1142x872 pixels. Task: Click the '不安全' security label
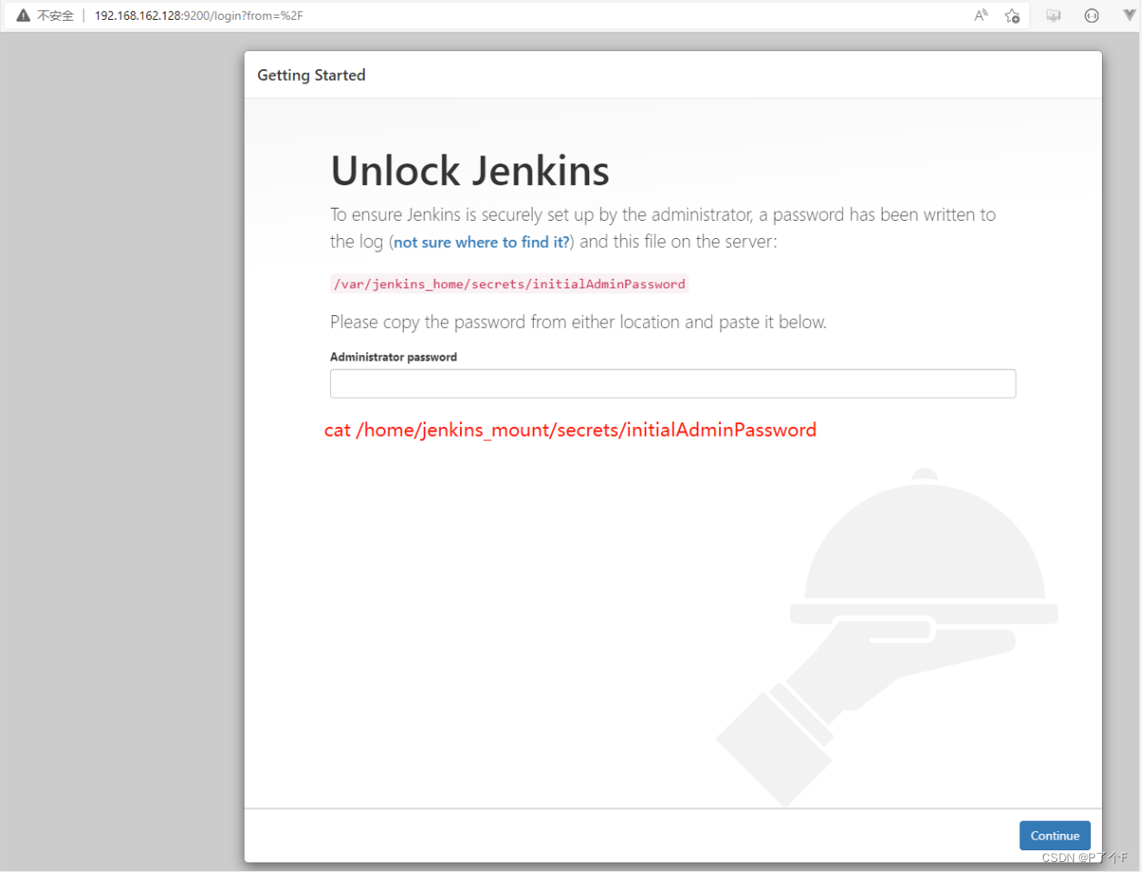(x=55, y=15)
